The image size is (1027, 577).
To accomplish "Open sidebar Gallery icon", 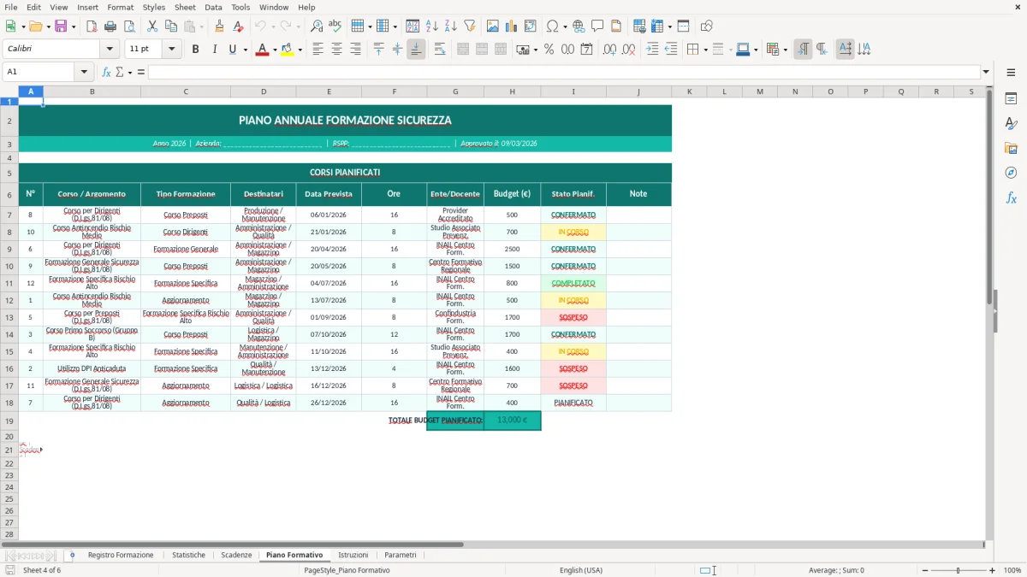I will 1011,149.
